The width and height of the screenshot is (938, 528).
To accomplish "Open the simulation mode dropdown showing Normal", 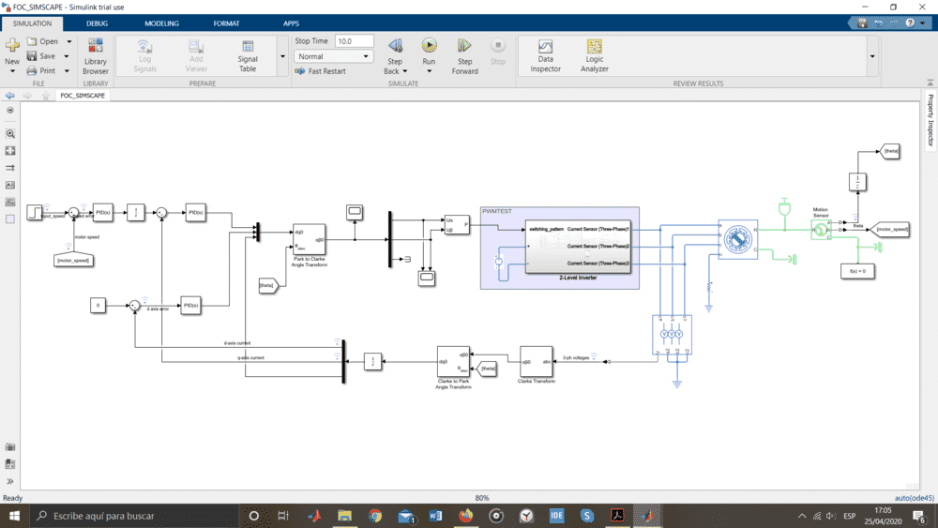I will [x=333, y=56].
